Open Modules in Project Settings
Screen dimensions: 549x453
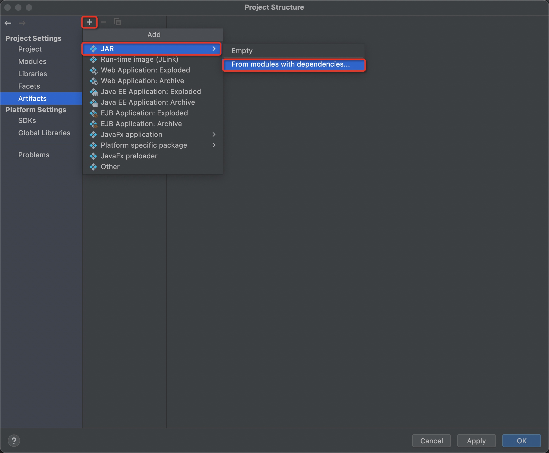tap(32, 61)
